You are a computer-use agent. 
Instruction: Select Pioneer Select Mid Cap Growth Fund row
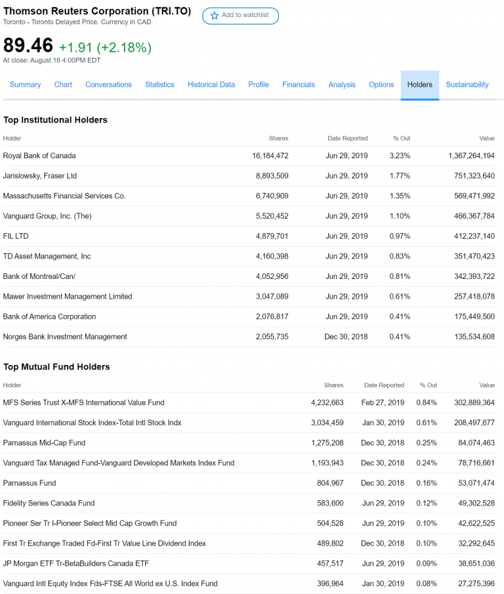pyautogui.click(x=249, y=522)
